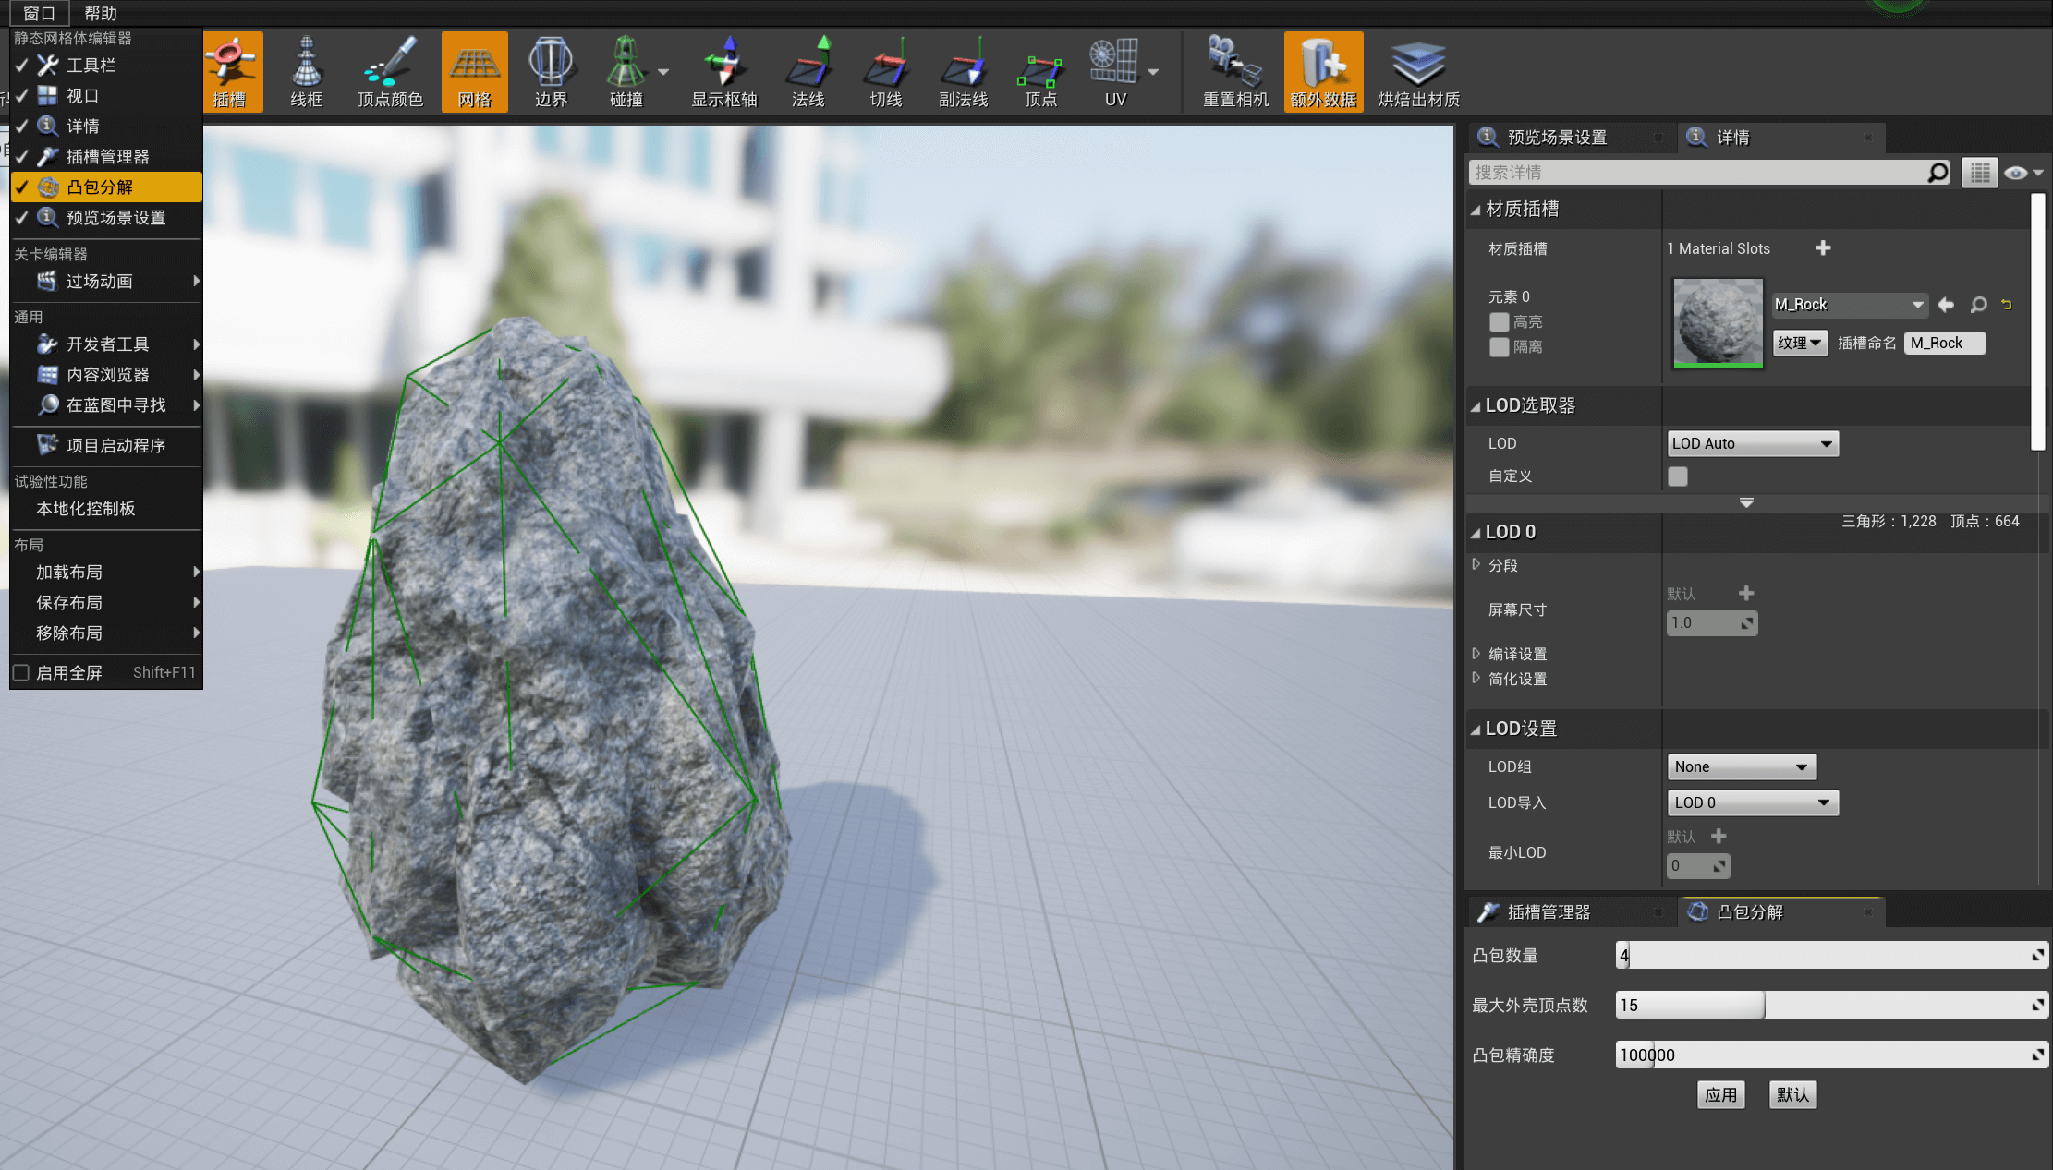Click the M_Rock material thumbnail
The image size is (2053, 1170).
click(1718, 322)
